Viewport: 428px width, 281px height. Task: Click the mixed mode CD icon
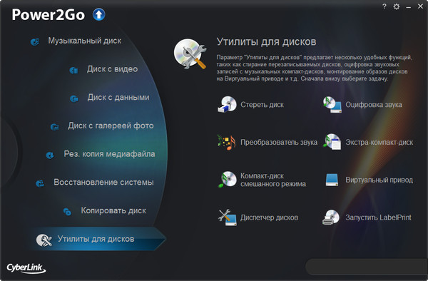[x=227, y=179]
